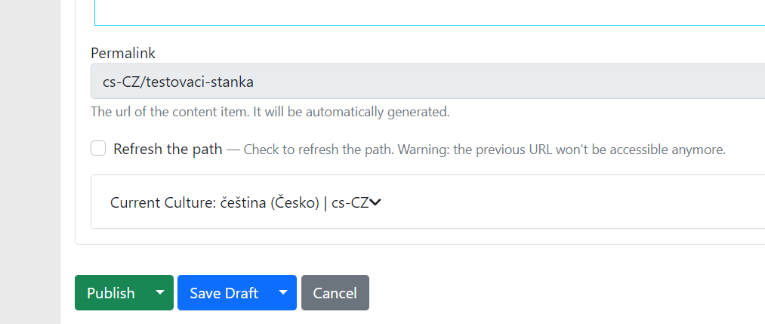Open the Publish split-button dropdown arrow

coord(159,293)
